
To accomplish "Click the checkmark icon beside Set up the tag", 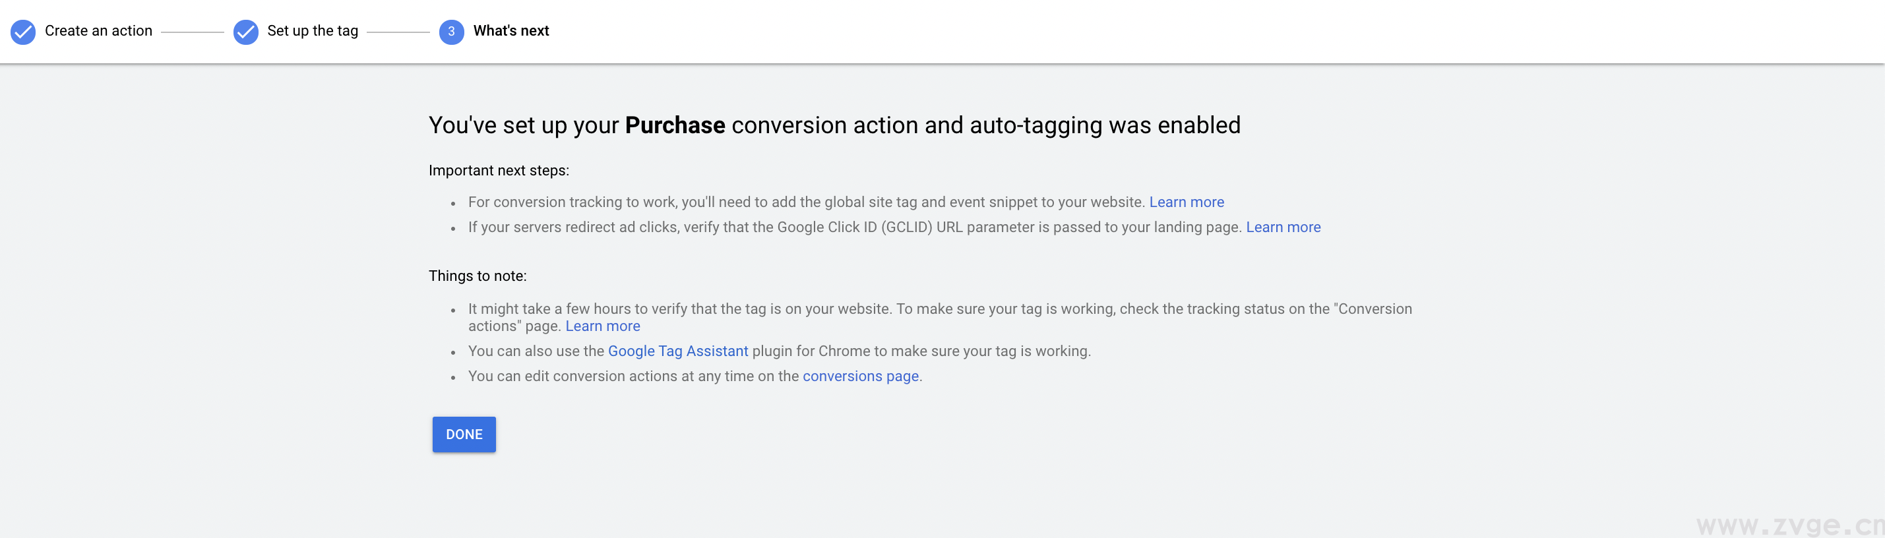I will point(245,32).
